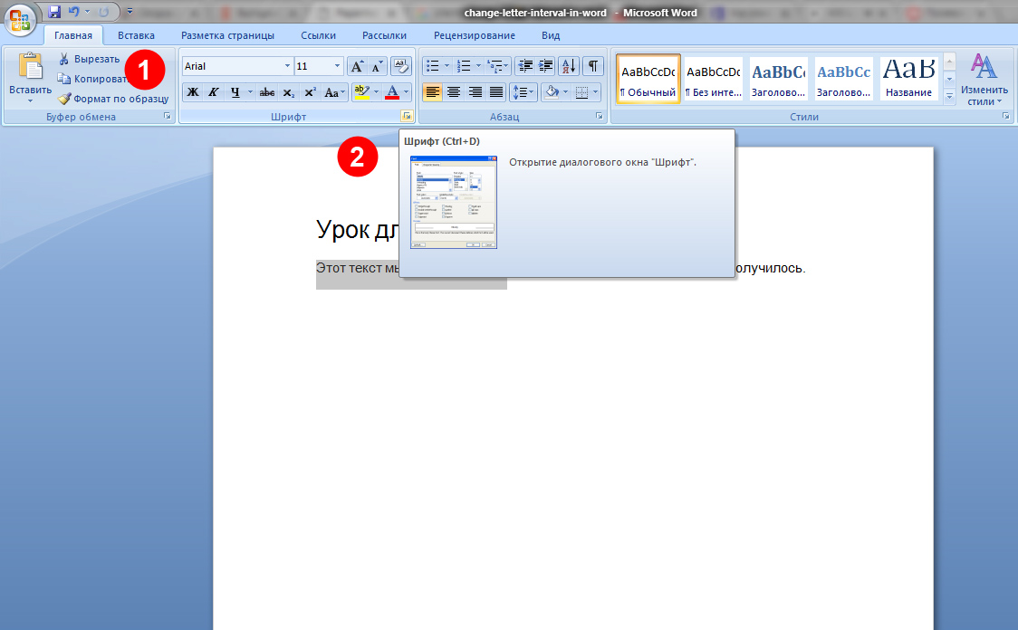
Task: Apply numbered list
Action: (464, 66)
